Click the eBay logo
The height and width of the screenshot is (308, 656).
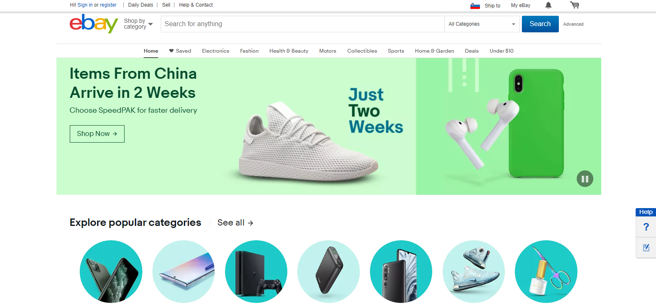pyautogui.click(x=94, y=23)
